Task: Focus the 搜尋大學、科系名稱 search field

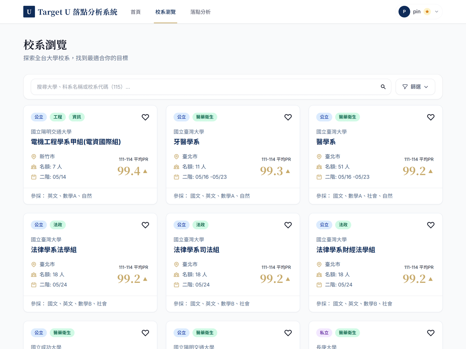Action: tap(211, 87)
